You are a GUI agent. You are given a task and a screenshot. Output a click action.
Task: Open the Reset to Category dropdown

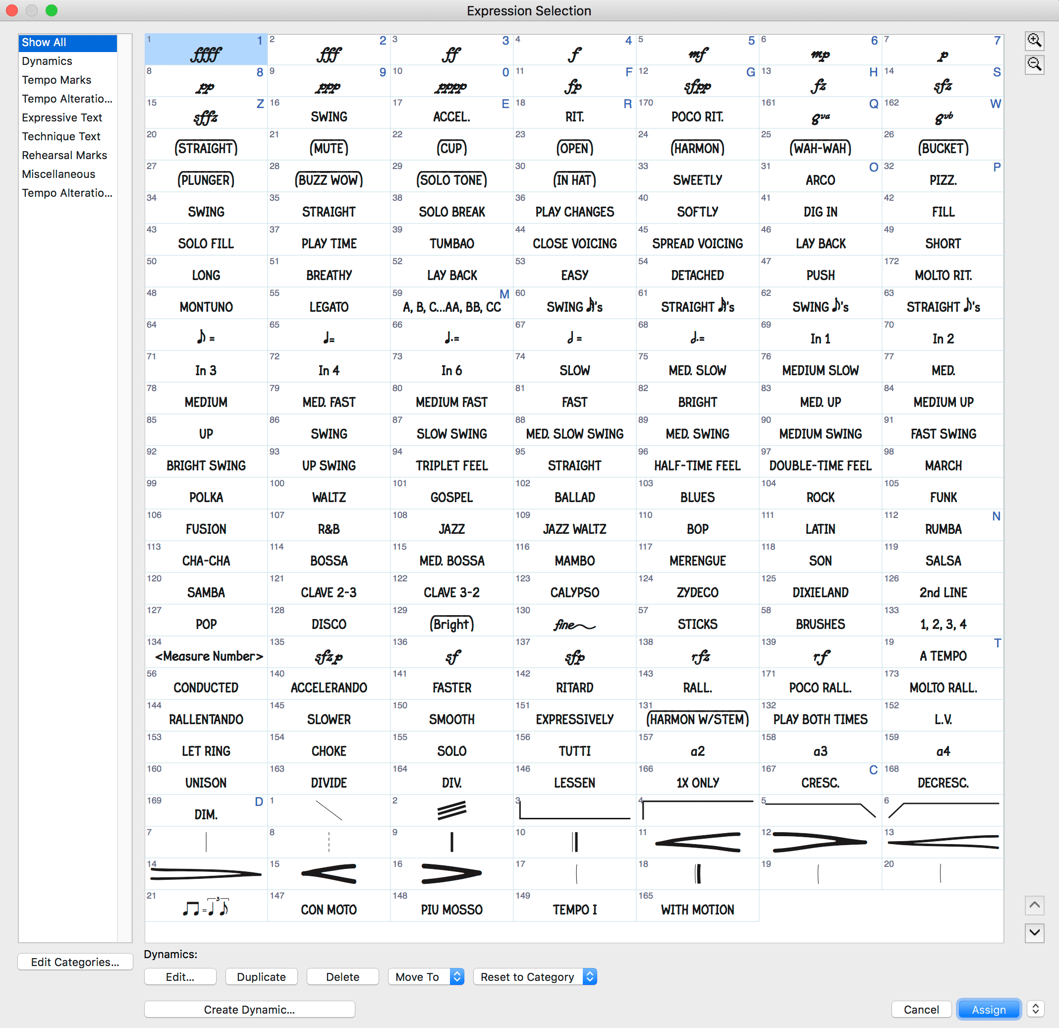point(535,976)
